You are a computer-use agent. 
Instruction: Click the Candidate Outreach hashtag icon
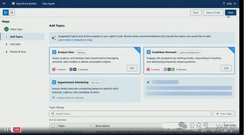pos(149,52)
